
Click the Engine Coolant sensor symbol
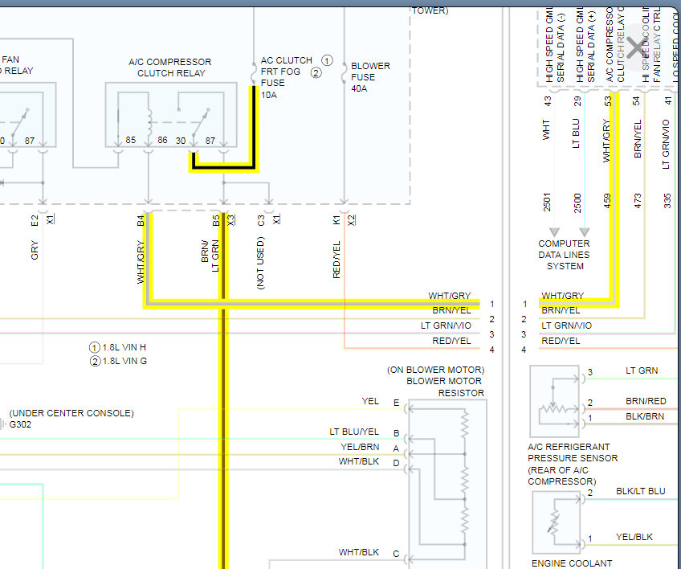tap(557, 522)
